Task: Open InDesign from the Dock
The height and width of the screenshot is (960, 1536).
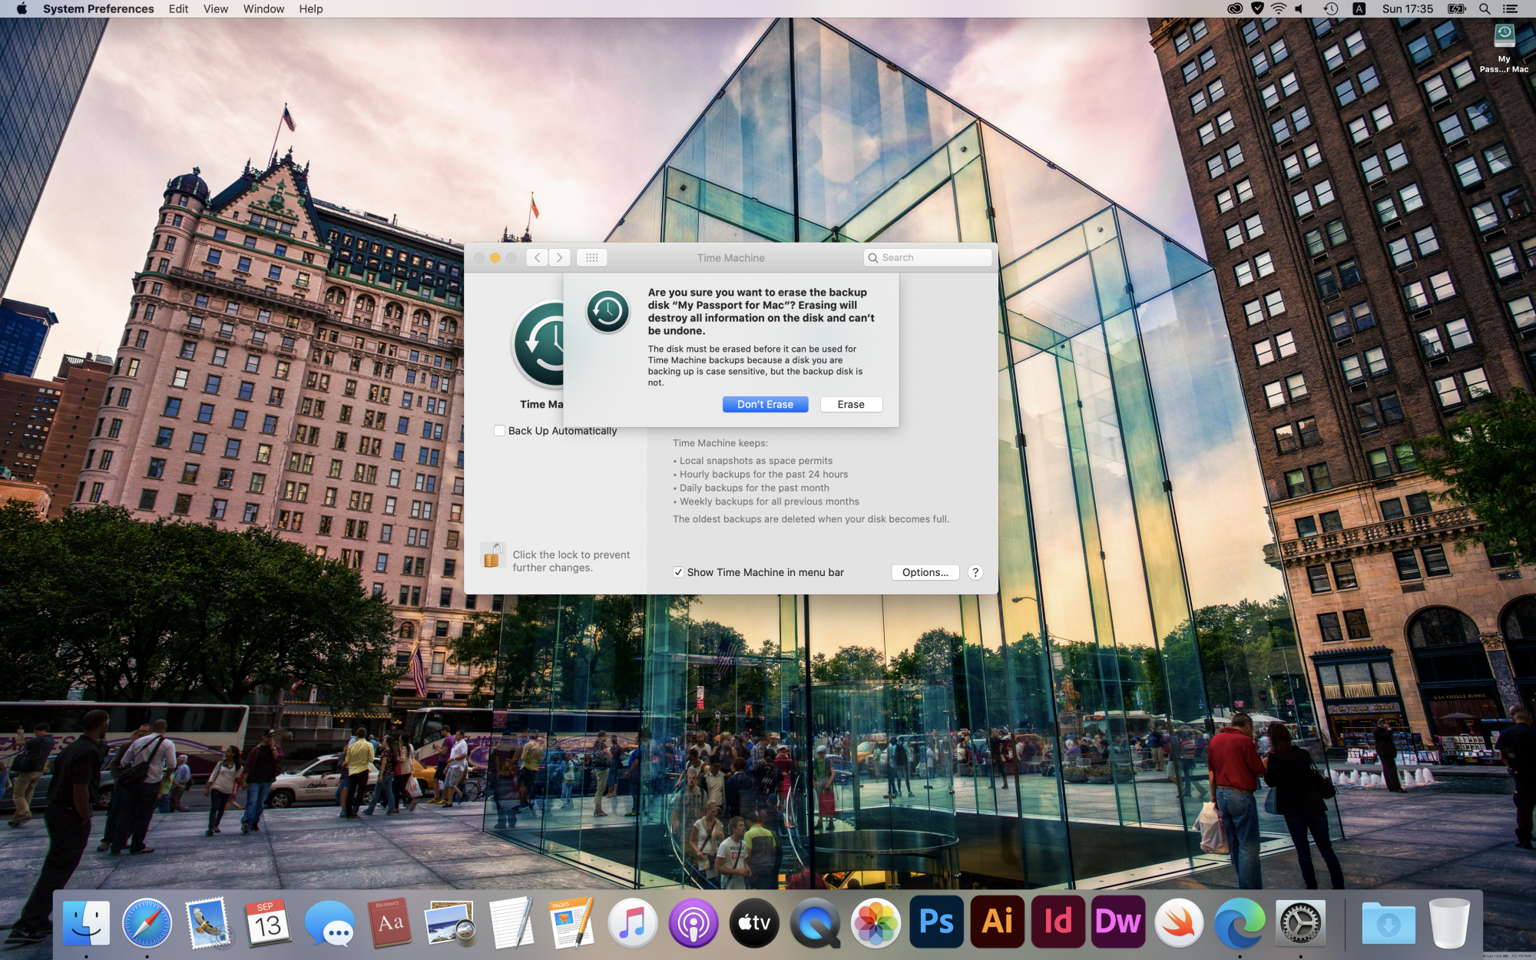Action: 1058,922
